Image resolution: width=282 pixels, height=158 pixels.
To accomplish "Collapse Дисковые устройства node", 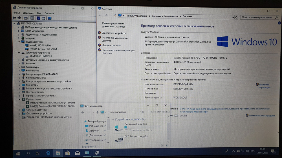I will tap(19, 52).
